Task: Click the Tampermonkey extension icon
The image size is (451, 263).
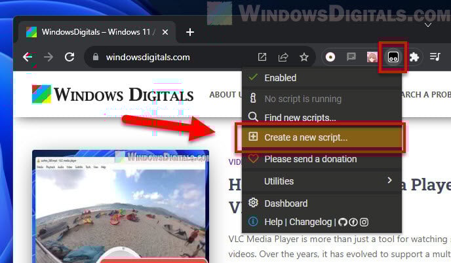Action: coord(393,57)
